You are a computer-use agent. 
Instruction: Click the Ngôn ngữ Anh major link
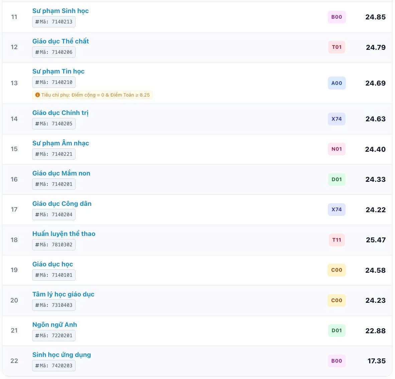pyautogui.click(x=55, y=325)
